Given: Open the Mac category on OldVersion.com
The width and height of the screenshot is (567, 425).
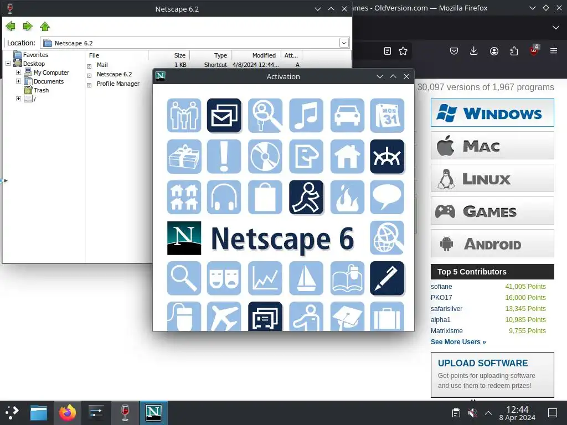Looking at the screenshot, I should (492, 146).
